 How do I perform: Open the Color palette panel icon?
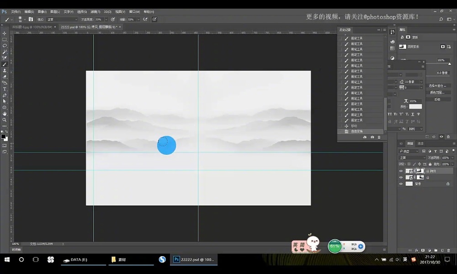click(392, 42)
